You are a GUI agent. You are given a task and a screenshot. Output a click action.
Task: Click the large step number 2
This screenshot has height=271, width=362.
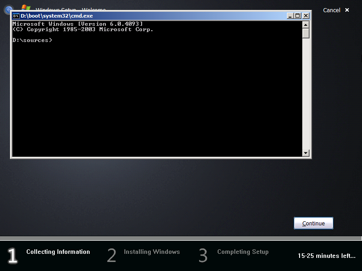[111, 255]
